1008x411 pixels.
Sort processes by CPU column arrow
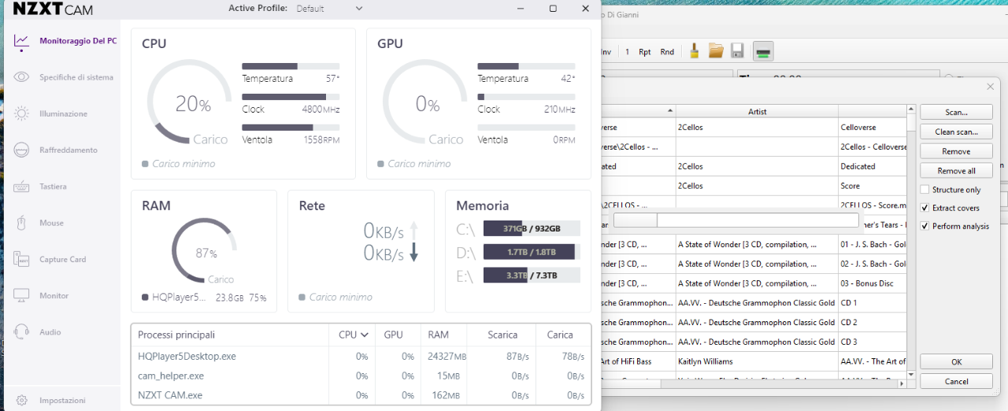(365, 335)
